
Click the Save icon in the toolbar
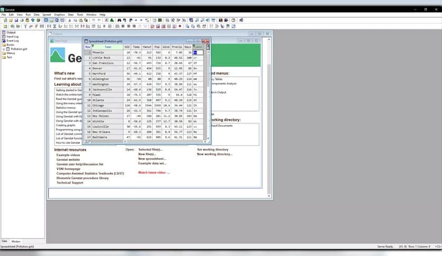16,20
